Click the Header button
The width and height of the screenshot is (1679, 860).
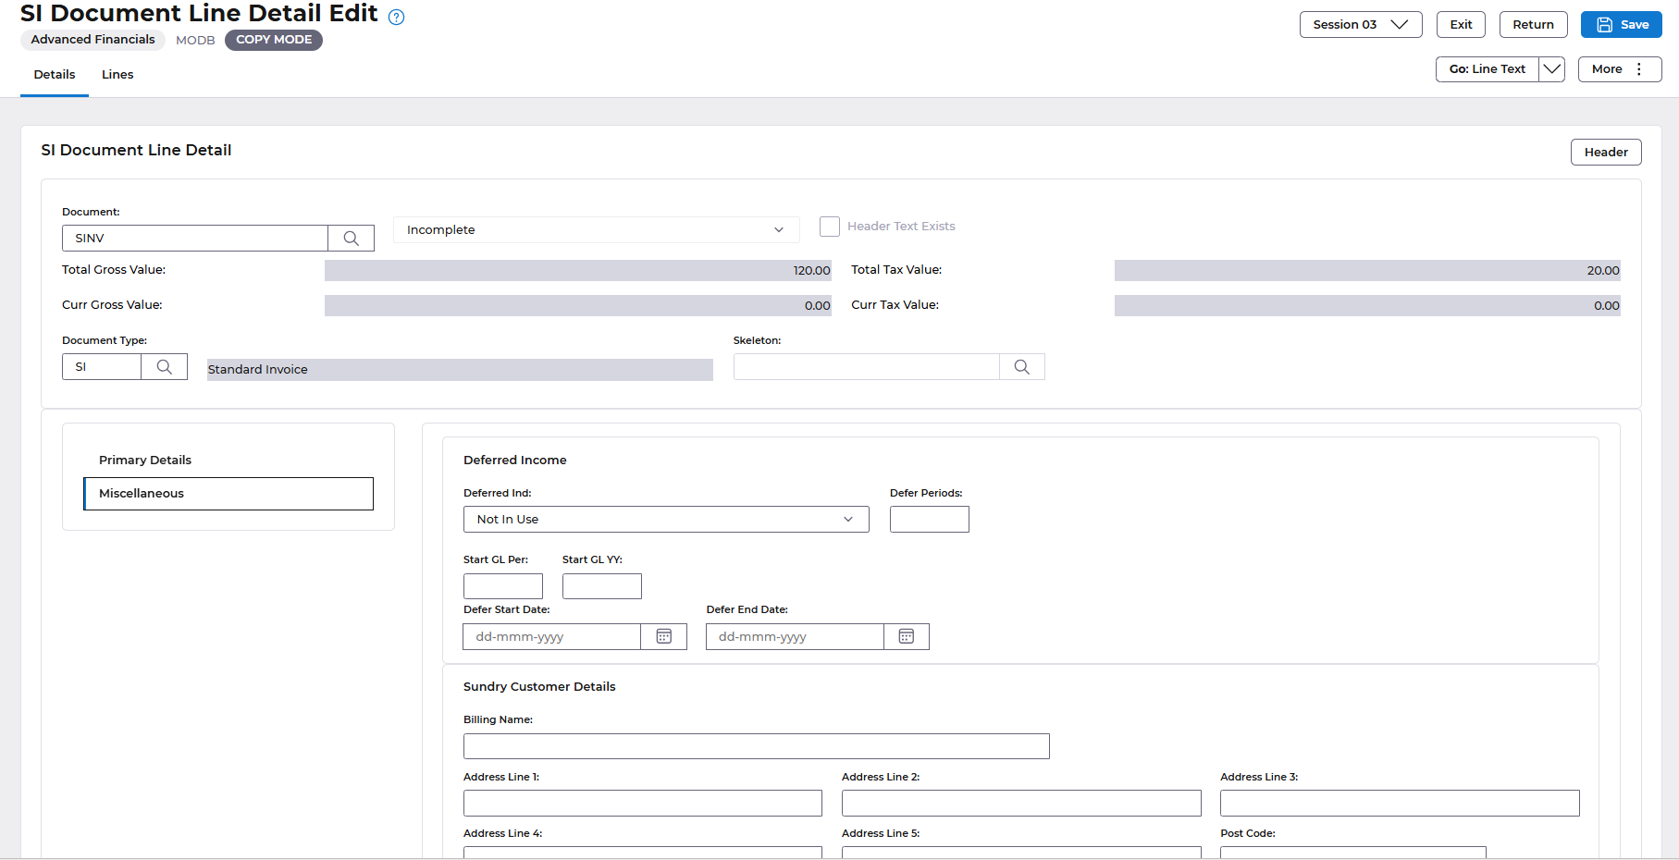[1605, 153]
